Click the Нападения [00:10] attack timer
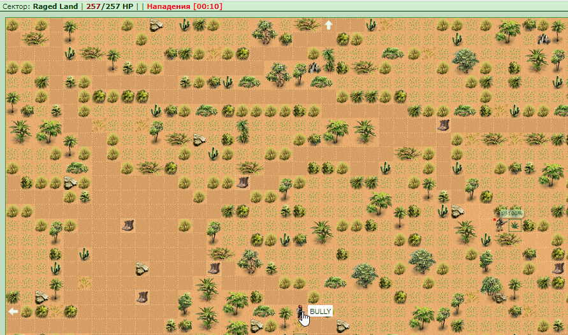Image resolution: width=568 pixels, height=335 pixels. 184,6
